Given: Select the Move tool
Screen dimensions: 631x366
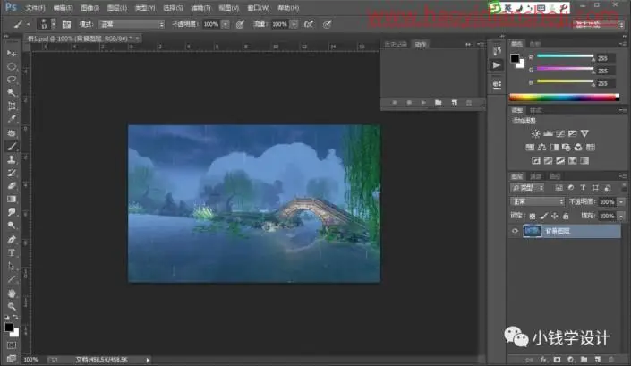Looking at the screenshot, I should pos(12,53).
